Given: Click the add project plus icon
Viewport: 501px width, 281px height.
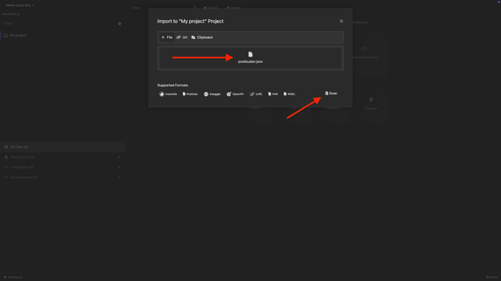Looking at the screenshot, I should click(x=120, y=23).
